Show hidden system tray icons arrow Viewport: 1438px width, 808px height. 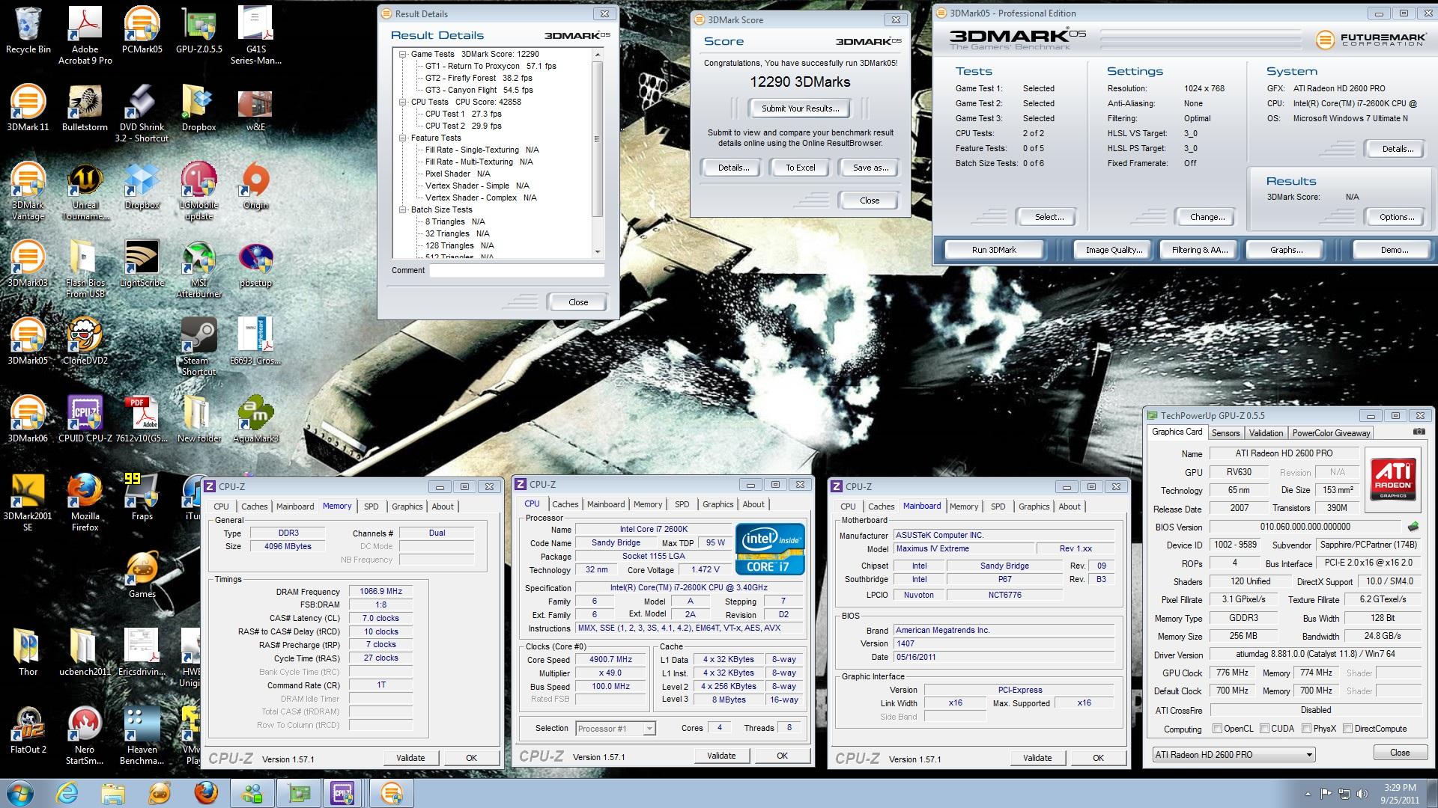click(x=1308, y=794)
